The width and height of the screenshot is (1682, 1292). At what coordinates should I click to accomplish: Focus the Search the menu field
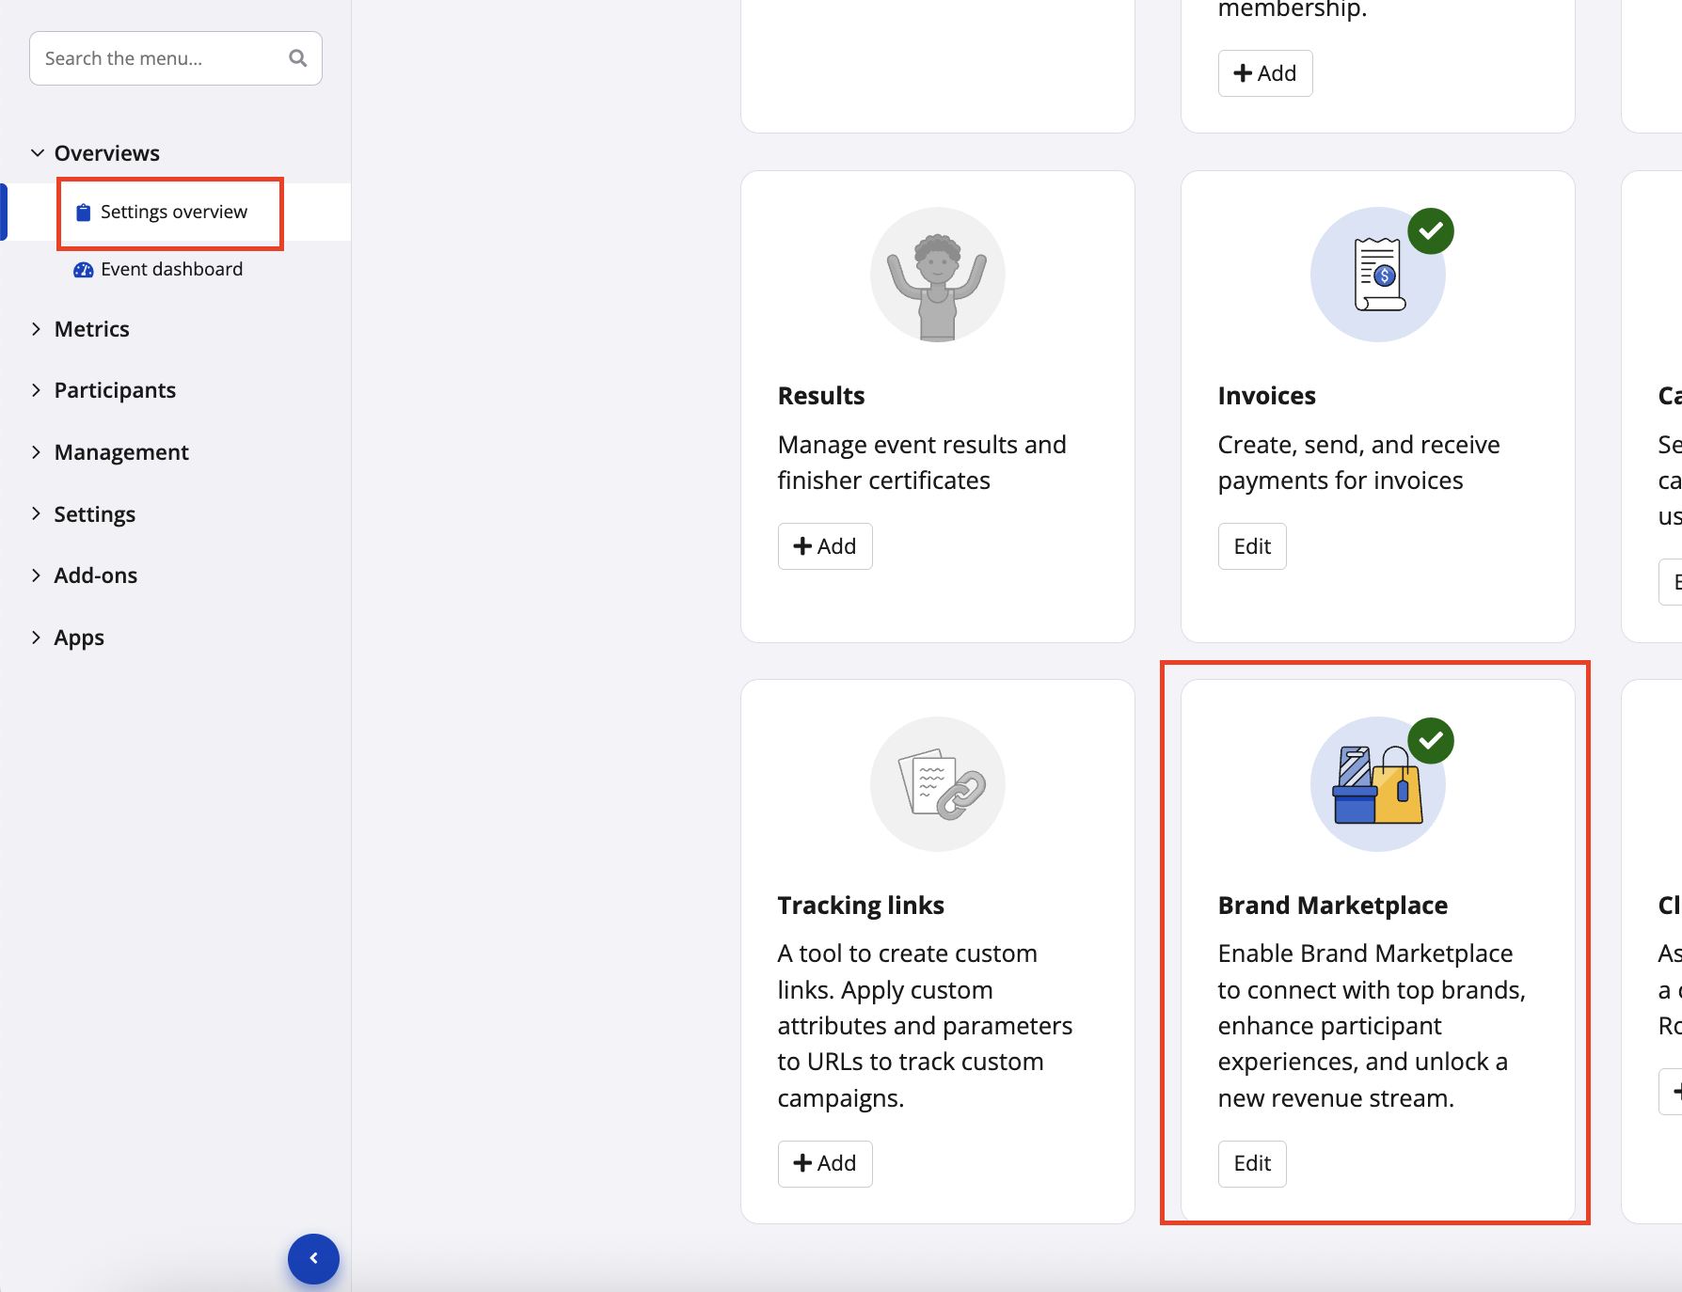[160, 58]
